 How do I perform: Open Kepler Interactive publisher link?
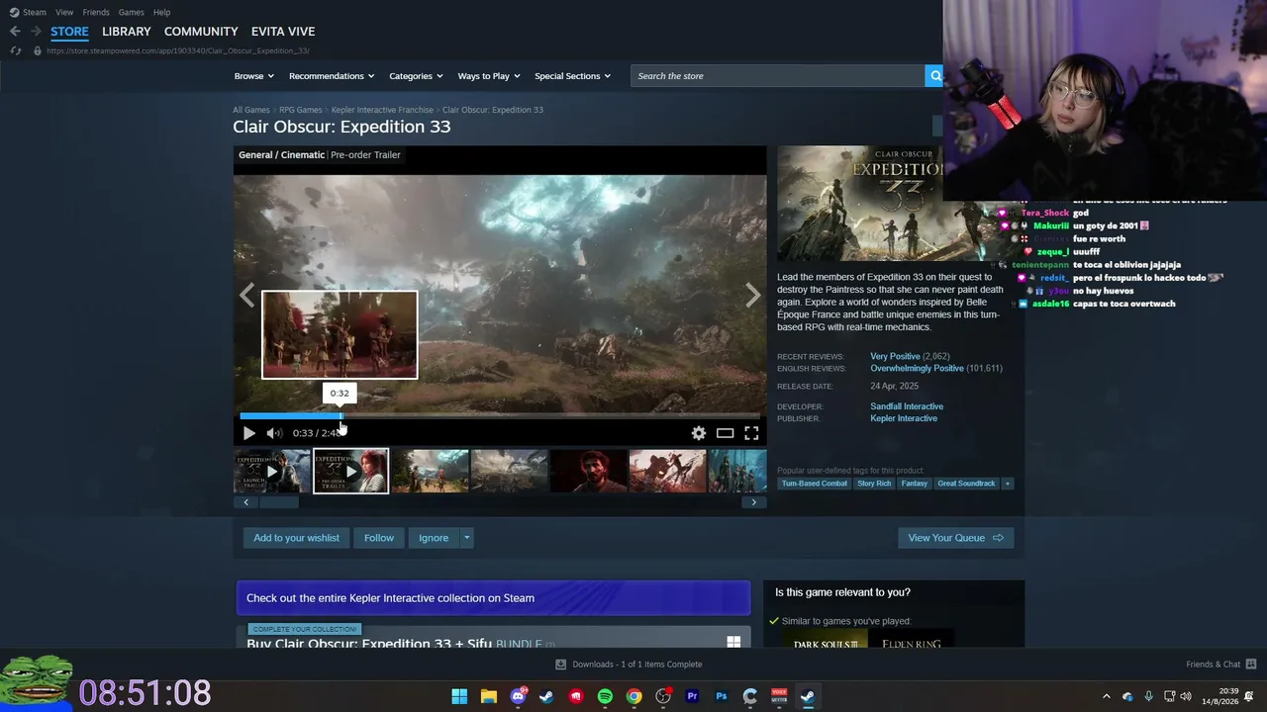click(x=904, y=418)
